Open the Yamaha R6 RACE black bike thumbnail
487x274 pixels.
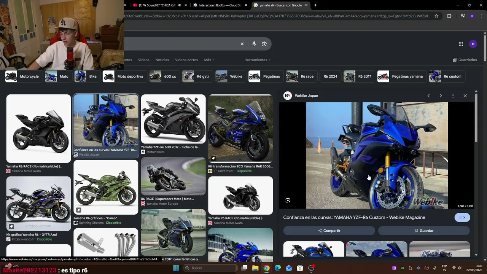tap(38, 129)
